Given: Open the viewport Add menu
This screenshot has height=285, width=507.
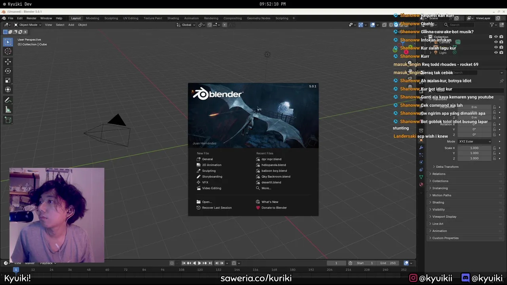Looking at the screenshot, I should [71, 25].
